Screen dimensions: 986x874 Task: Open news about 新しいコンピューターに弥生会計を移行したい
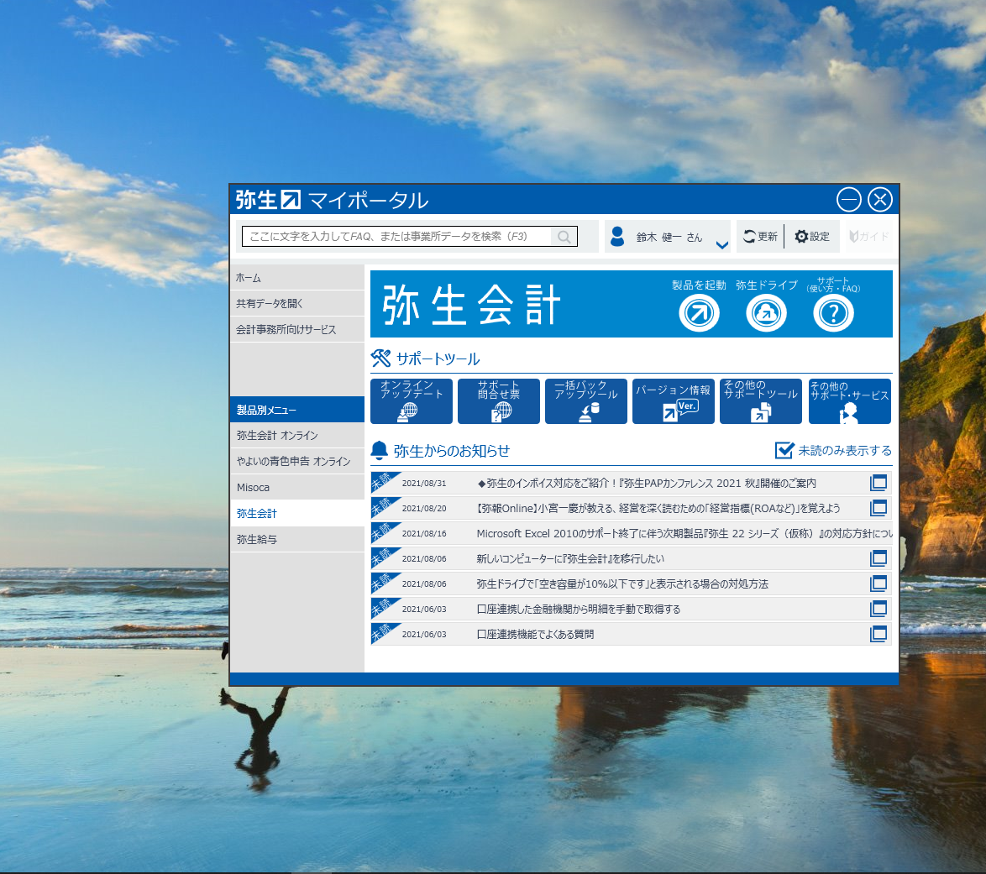click(570, 558)
